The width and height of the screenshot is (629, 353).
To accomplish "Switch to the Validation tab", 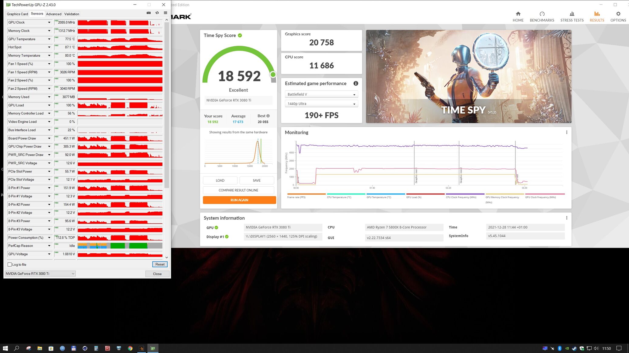I will pyautogui.click(x=72, y=14).
